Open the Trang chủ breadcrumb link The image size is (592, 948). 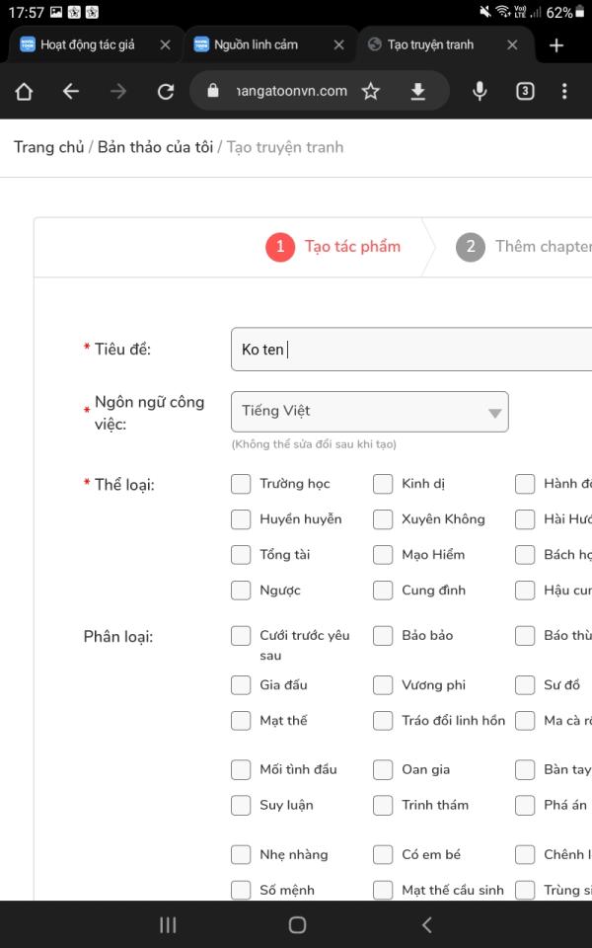48,147
